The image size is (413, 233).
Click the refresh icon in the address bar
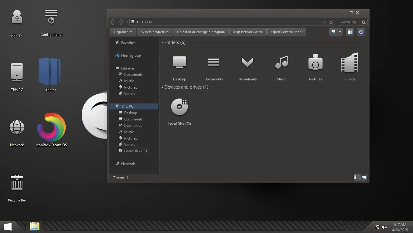[331, 22]
